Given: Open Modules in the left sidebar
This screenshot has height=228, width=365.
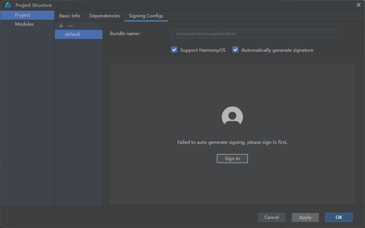Looking at the screenshot, I should click(24, 24).
